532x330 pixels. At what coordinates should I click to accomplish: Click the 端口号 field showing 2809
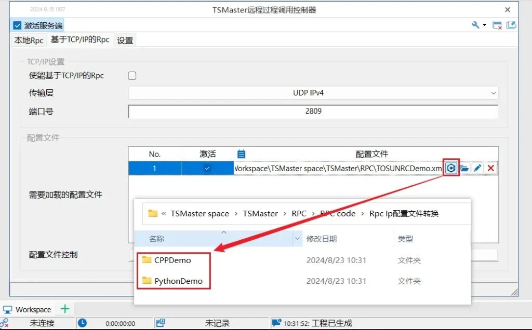[x=313, y=111]
